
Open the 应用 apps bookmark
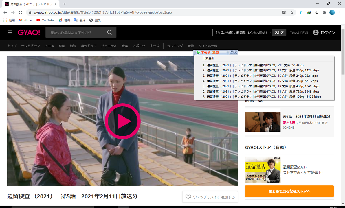click(9, 20)
